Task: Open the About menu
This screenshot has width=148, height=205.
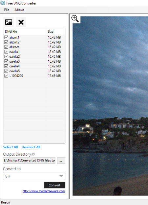Action: (19, 10)
